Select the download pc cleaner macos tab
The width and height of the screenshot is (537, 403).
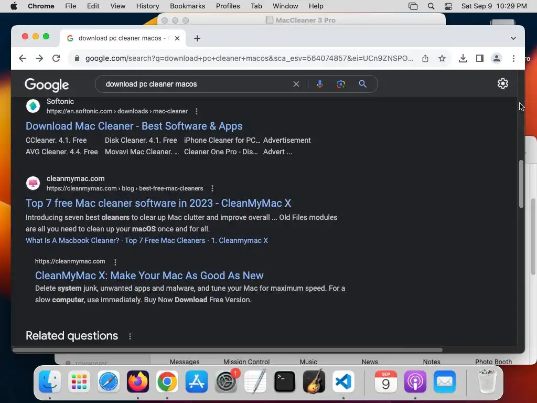[123, 38]
